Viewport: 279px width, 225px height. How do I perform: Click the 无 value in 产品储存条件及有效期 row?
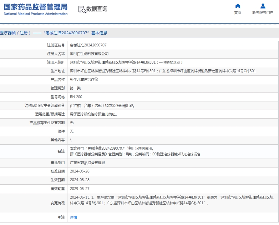click(72, 123)
